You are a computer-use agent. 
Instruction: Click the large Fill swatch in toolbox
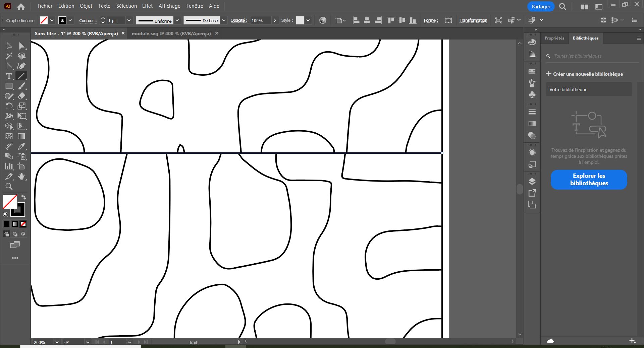click(10, 202)
